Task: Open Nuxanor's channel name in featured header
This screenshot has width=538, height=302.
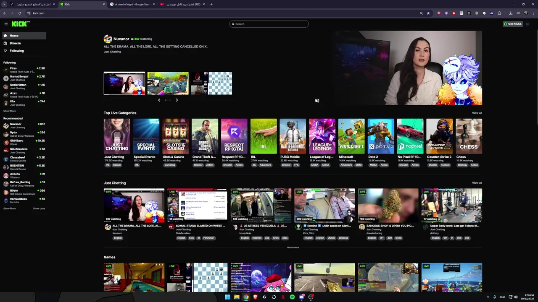Action: pos(121,39)
